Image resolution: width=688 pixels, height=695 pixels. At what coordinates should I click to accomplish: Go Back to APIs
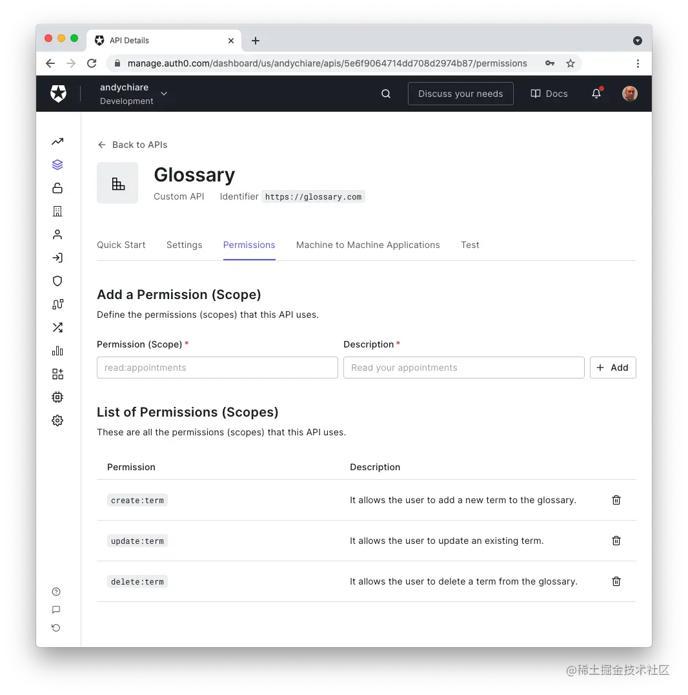pyautogui.click(x=132, y=145)
